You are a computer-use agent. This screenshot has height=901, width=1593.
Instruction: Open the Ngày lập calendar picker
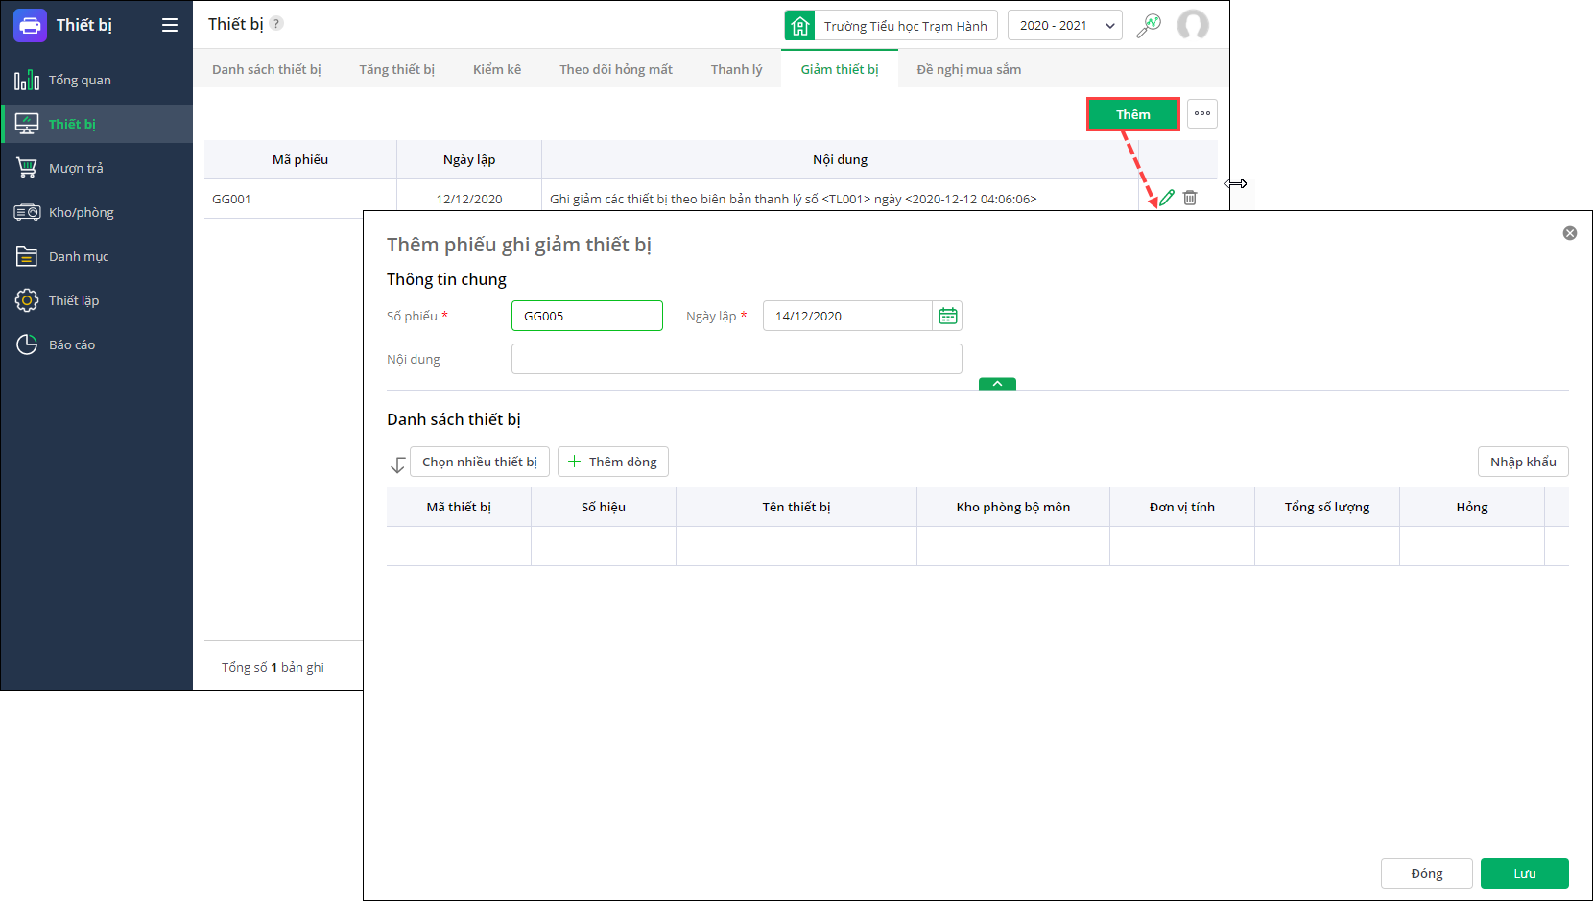(x=947, y=316)
